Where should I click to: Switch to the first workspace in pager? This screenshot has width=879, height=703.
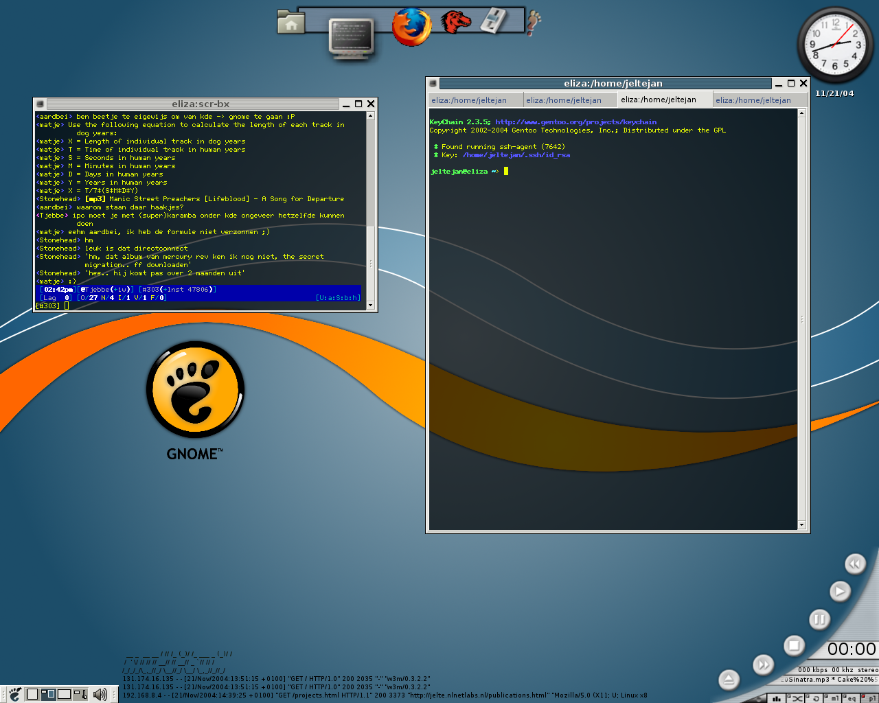pyautogui.click(x=32, y=694)
